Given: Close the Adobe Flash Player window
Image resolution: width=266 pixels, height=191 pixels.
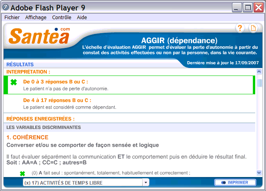Looking at the screenshot, I should [258, 8].
